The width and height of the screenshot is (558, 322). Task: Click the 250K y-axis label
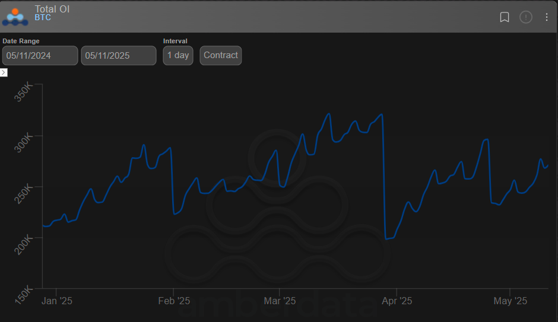24,194
